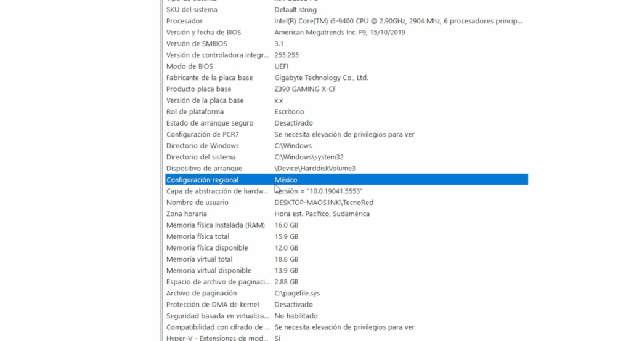Select C:\Windows\system32 value
The width and height of the screenshot is (631, 341).
coord(309,157)
